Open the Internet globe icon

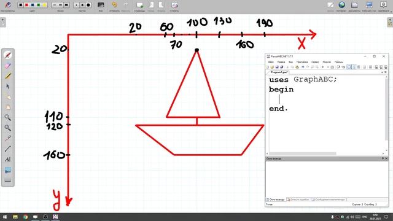[341, 5]
